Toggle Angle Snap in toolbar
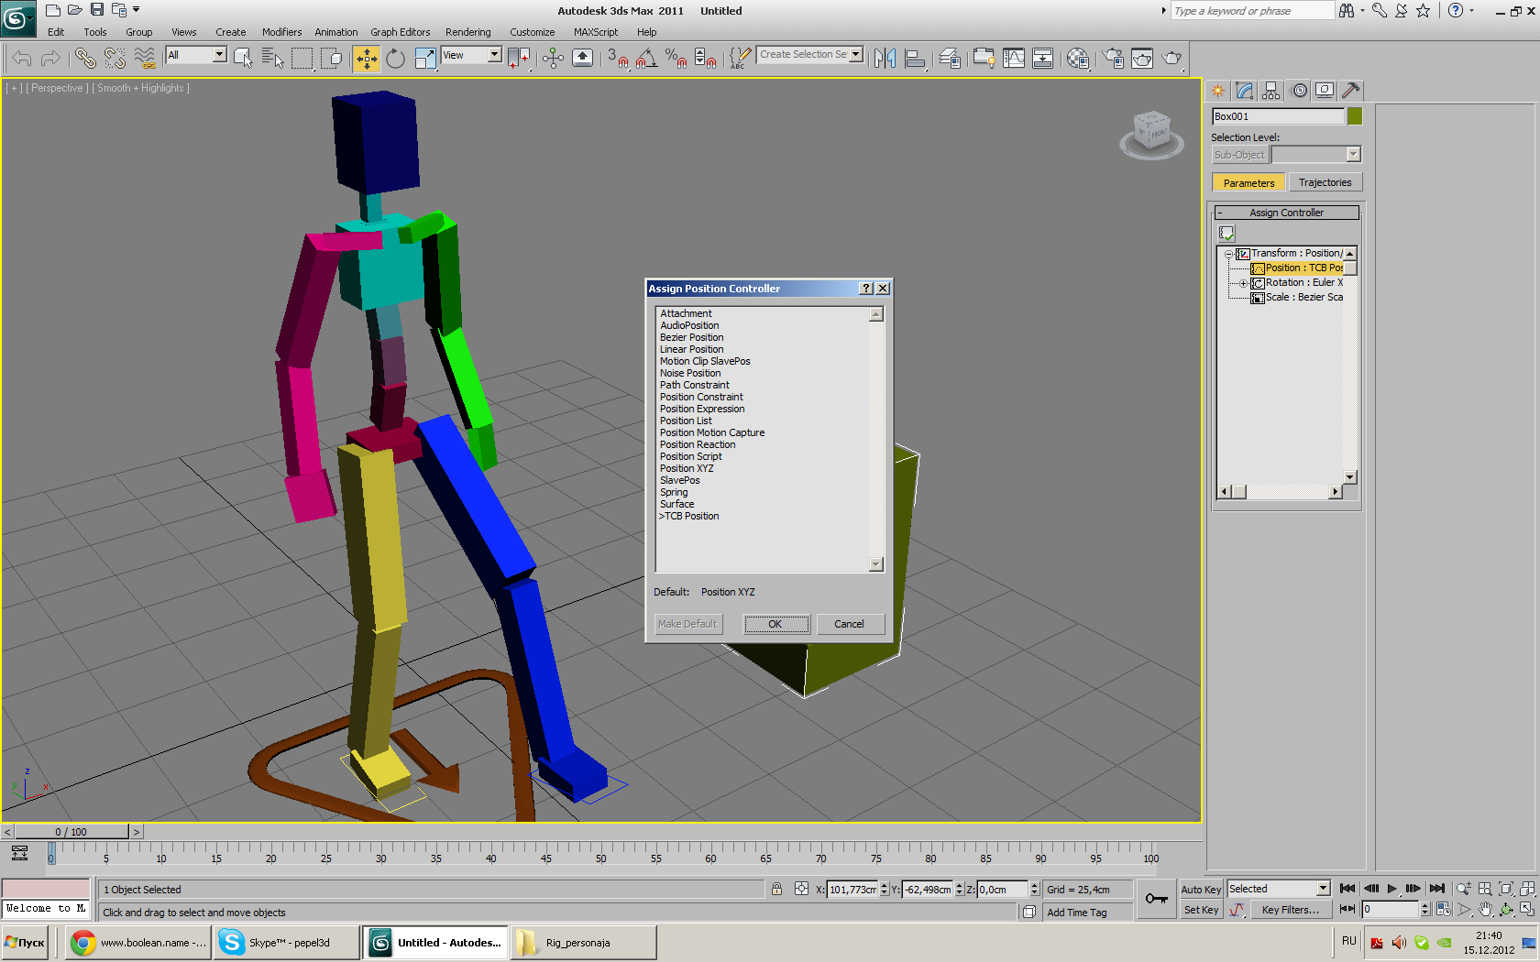This screenshot has width=1540, height=962. 646,59
